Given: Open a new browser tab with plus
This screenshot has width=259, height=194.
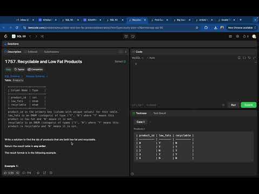Looking at the screenshot, I should click(x=241, y=20).
